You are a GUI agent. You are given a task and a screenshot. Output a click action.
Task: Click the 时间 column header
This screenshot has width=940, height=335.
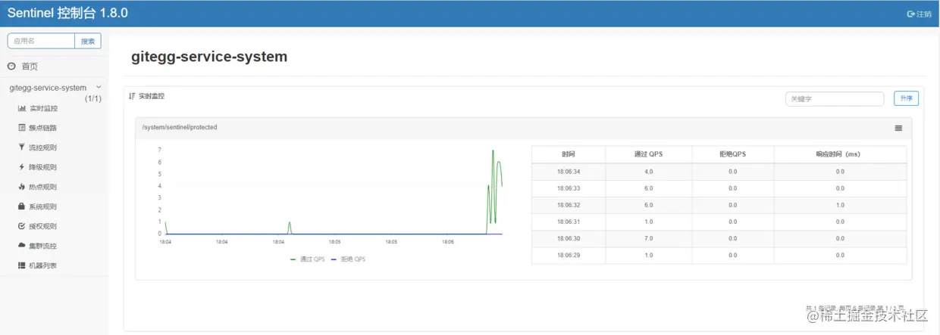pos(569,154)
